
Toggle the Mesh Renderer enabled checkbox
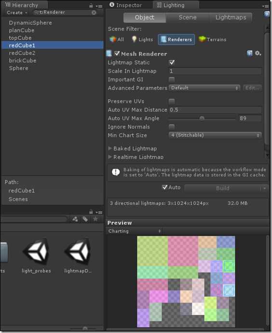point(117,53)
